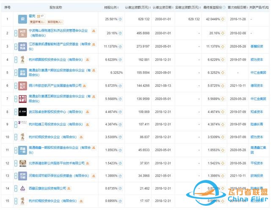Click beneficial share path icon in row 6
This screenshot has height=210, width=271.
tap(223, 86)
